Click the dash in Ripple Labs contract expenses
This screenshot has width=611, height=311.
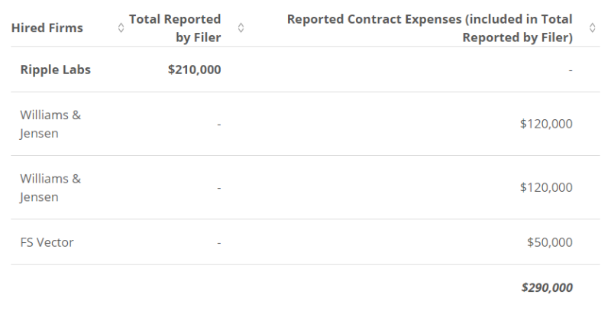click(x=571, y=70)
